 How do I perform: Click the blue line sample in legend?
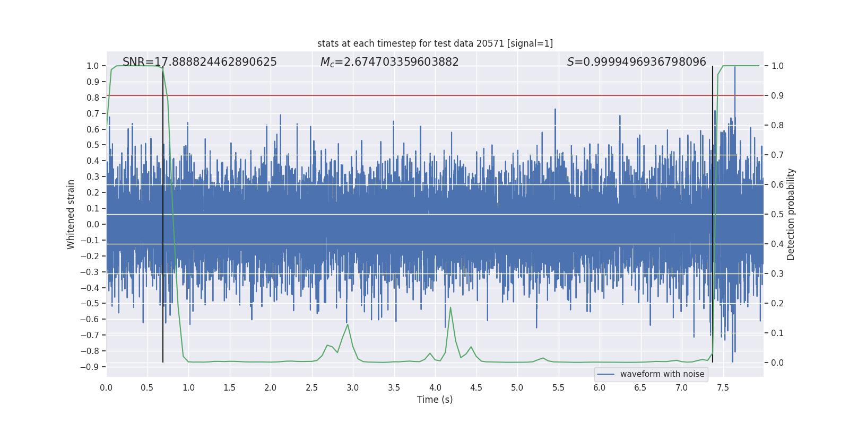(x=605, y=374)
